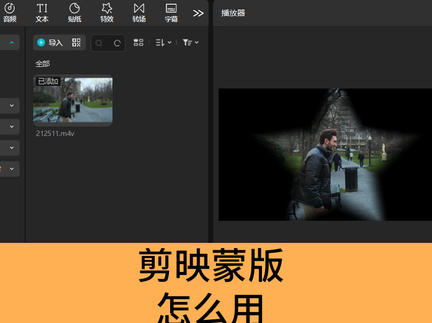Open the filter funnel dropdown

[191, 43]
